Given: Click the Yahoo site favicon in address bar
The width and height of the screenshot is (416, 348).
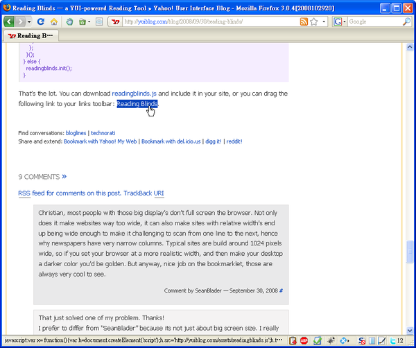Looking at the screenshot, I should click(x=115, y=21).
